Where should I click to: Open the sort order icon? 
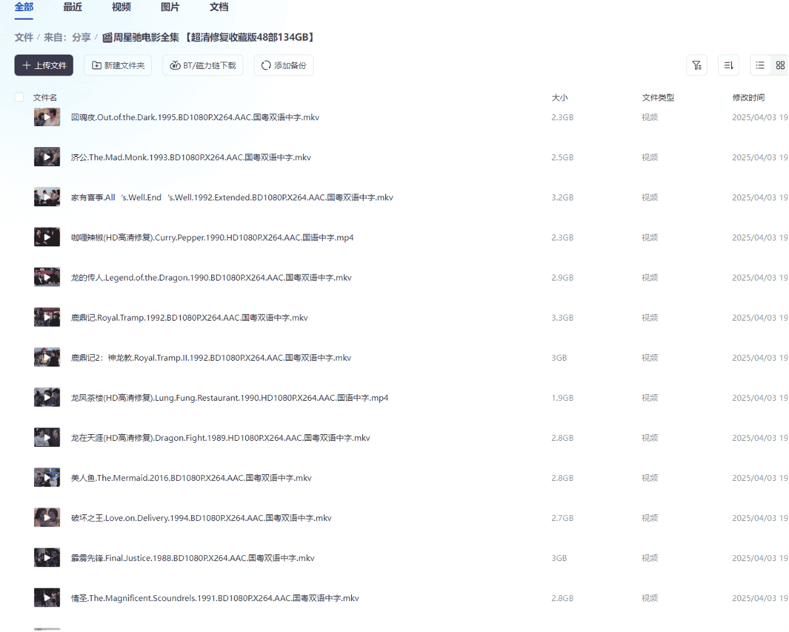point(729,65)
